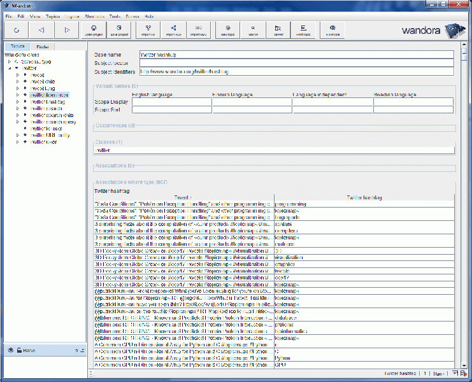Open the Topics menu
Screen dimensions: 472x382
(x=53, y=15)
